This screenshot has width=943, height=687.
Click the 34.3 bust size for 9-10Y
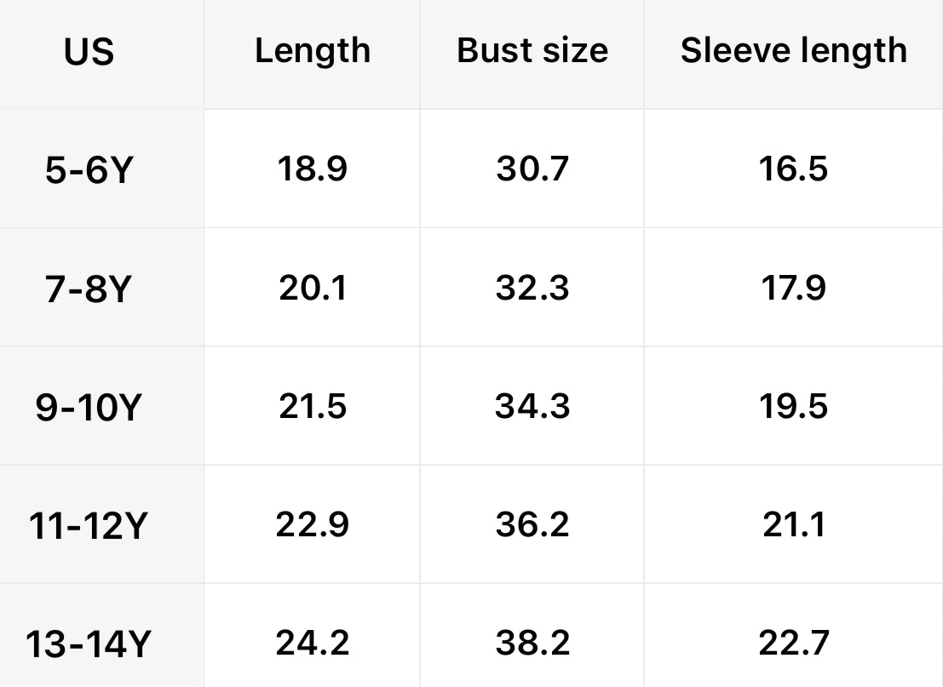tap(532, 406)
